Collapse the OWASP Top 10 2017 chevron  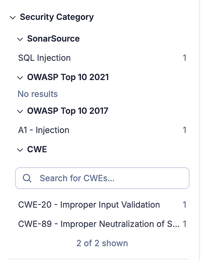[20, 111]
